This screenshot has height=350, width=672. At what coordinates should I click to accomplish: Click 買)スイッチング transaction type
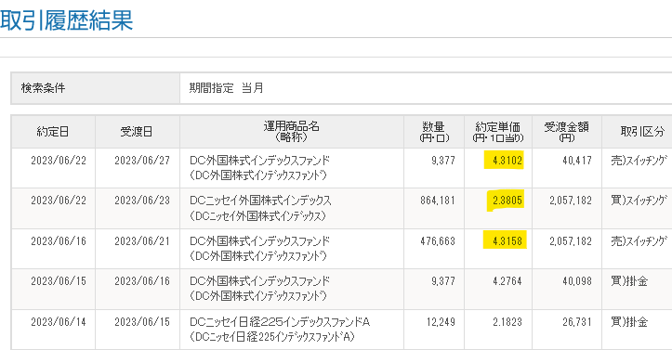(x=639, y=201)
